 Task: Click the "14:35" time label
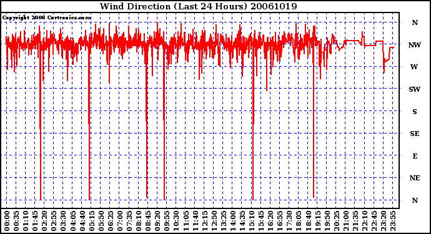click(242, 221)
